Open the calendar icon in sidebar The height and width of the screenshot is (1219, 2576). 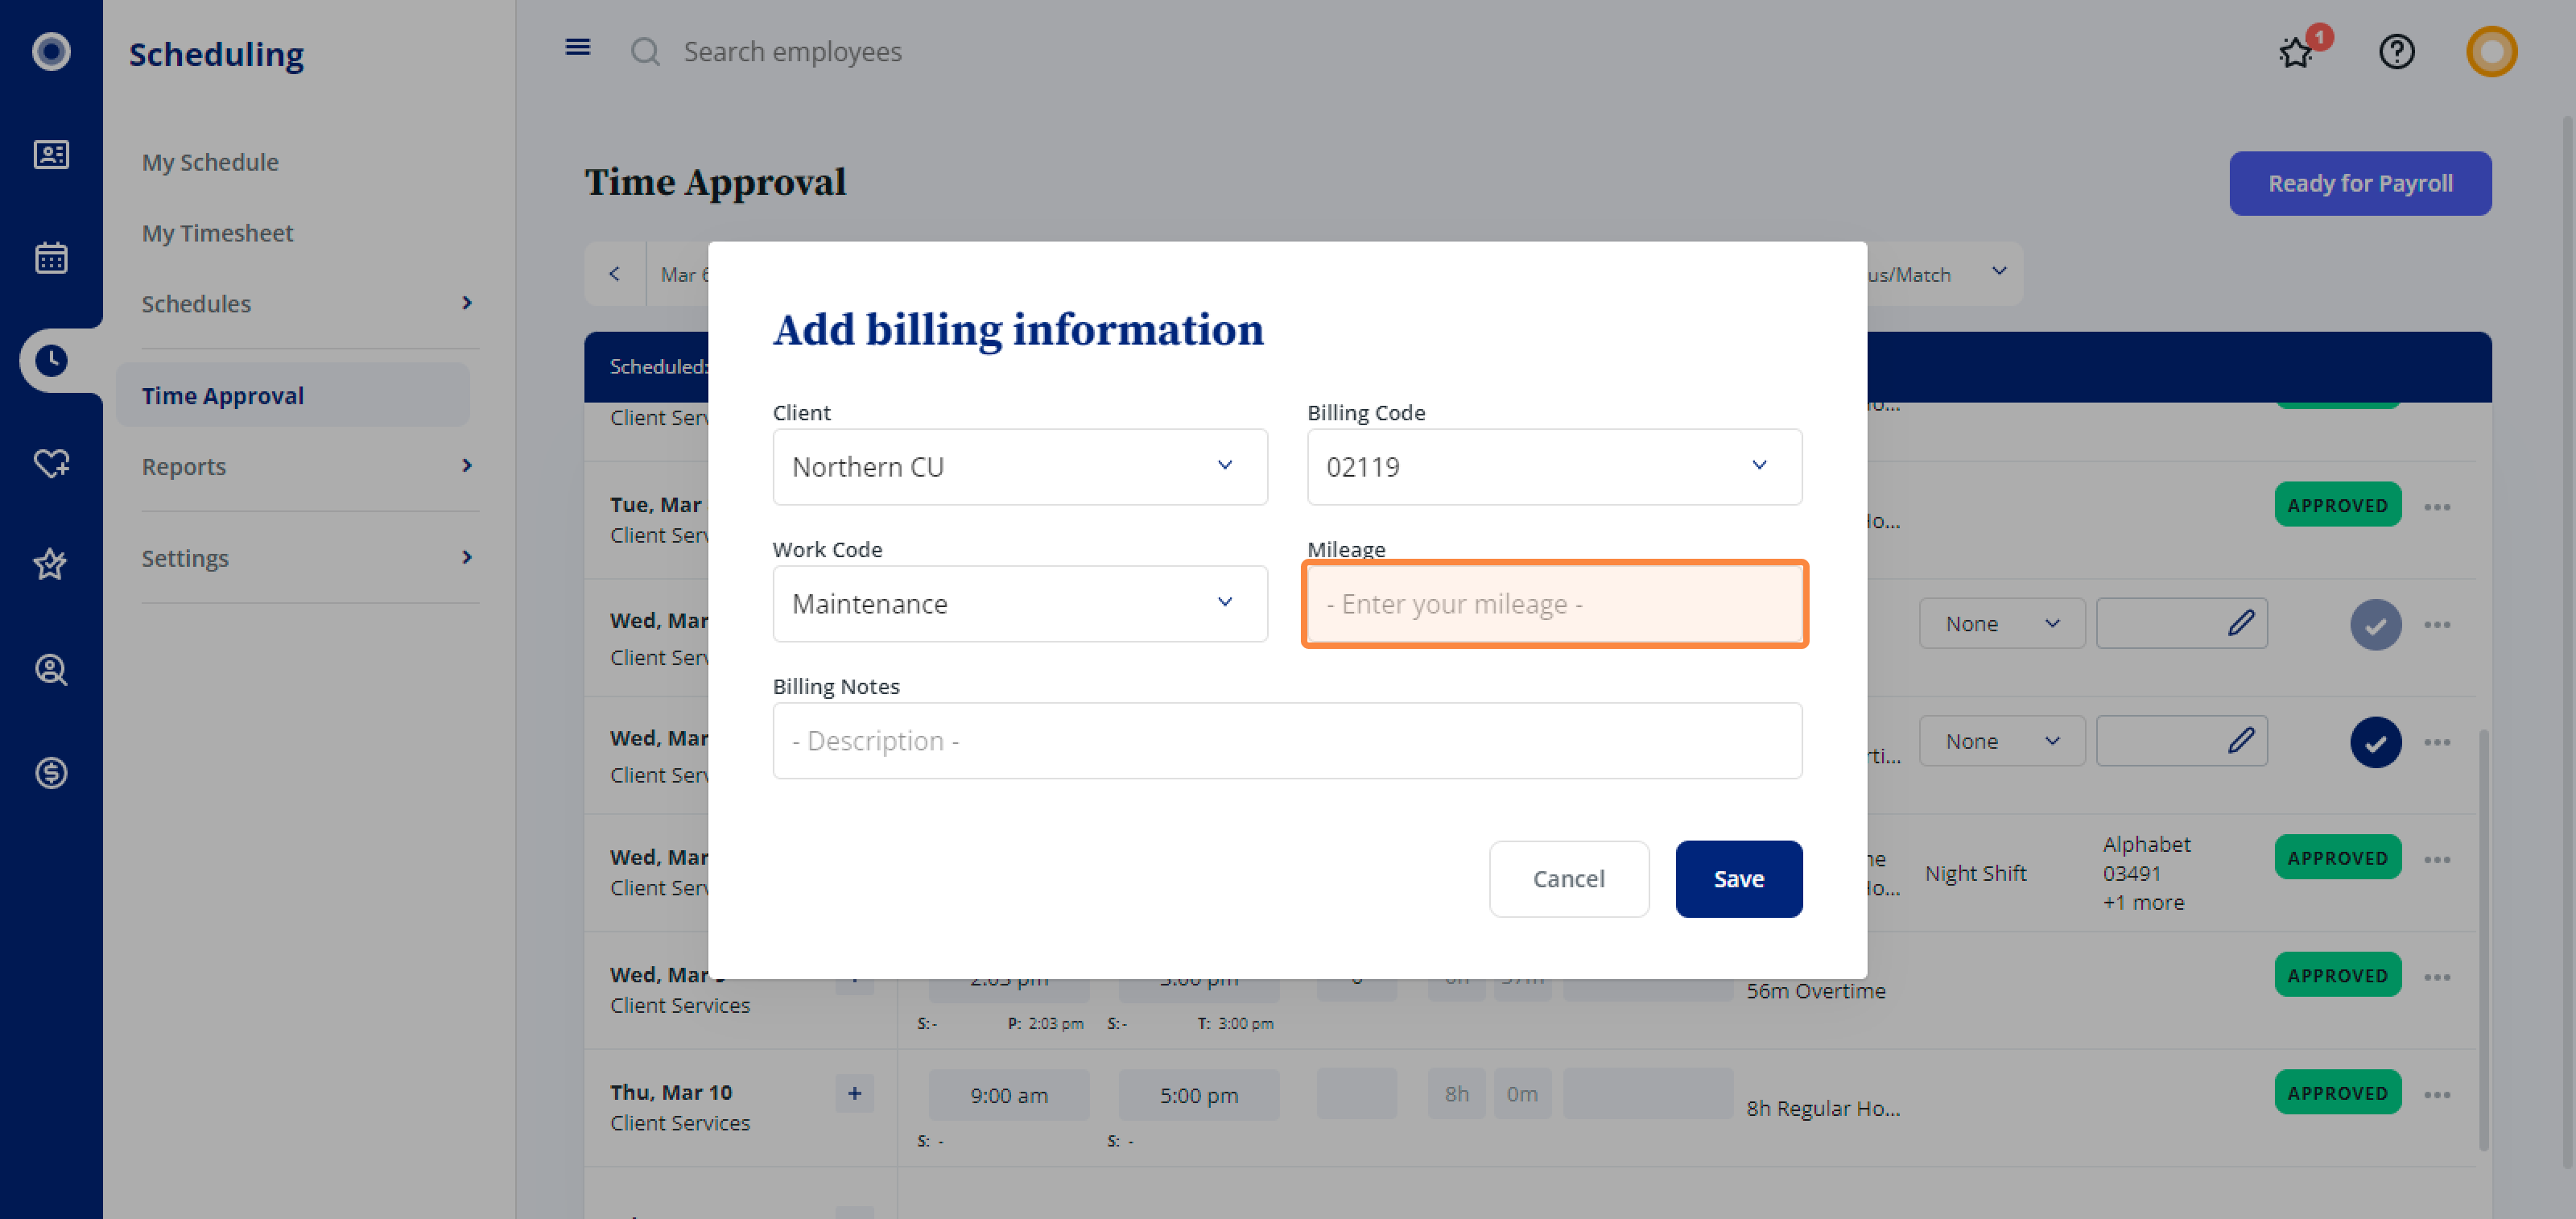point(51,257)
